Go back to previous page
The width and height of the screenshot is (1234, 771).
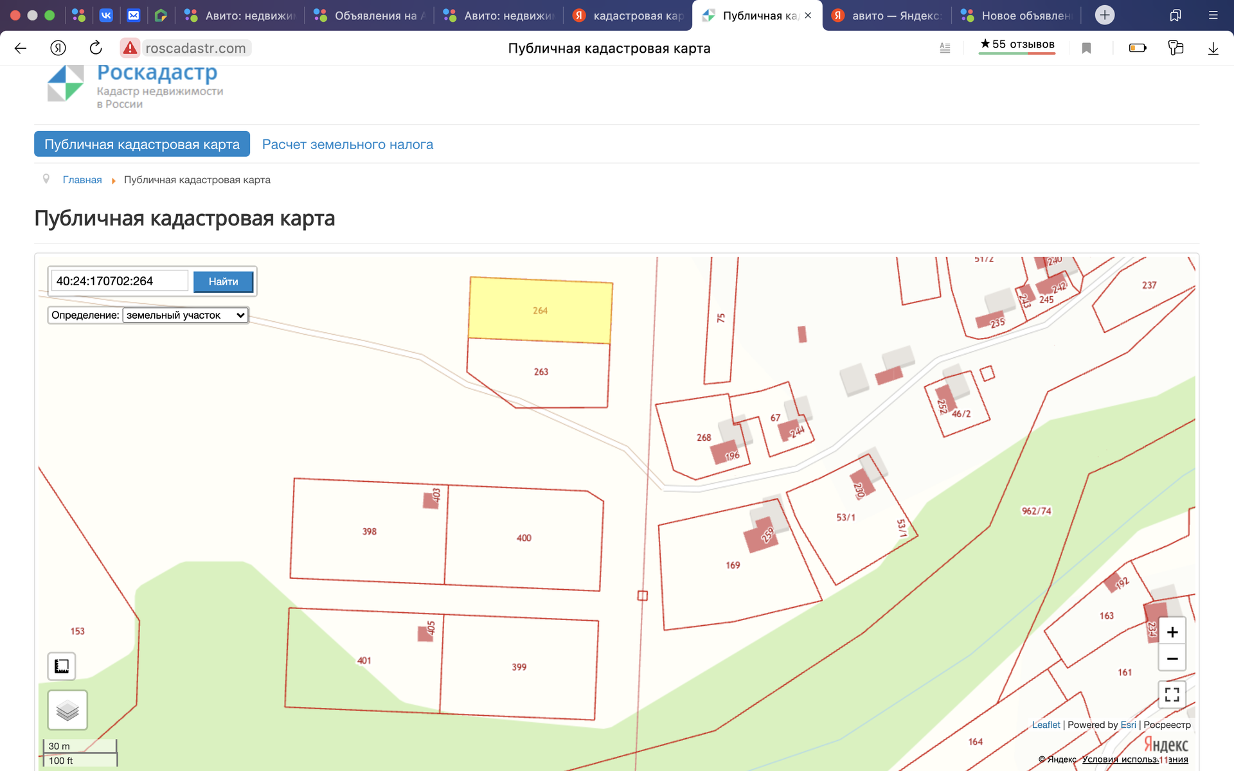point(21,48)
